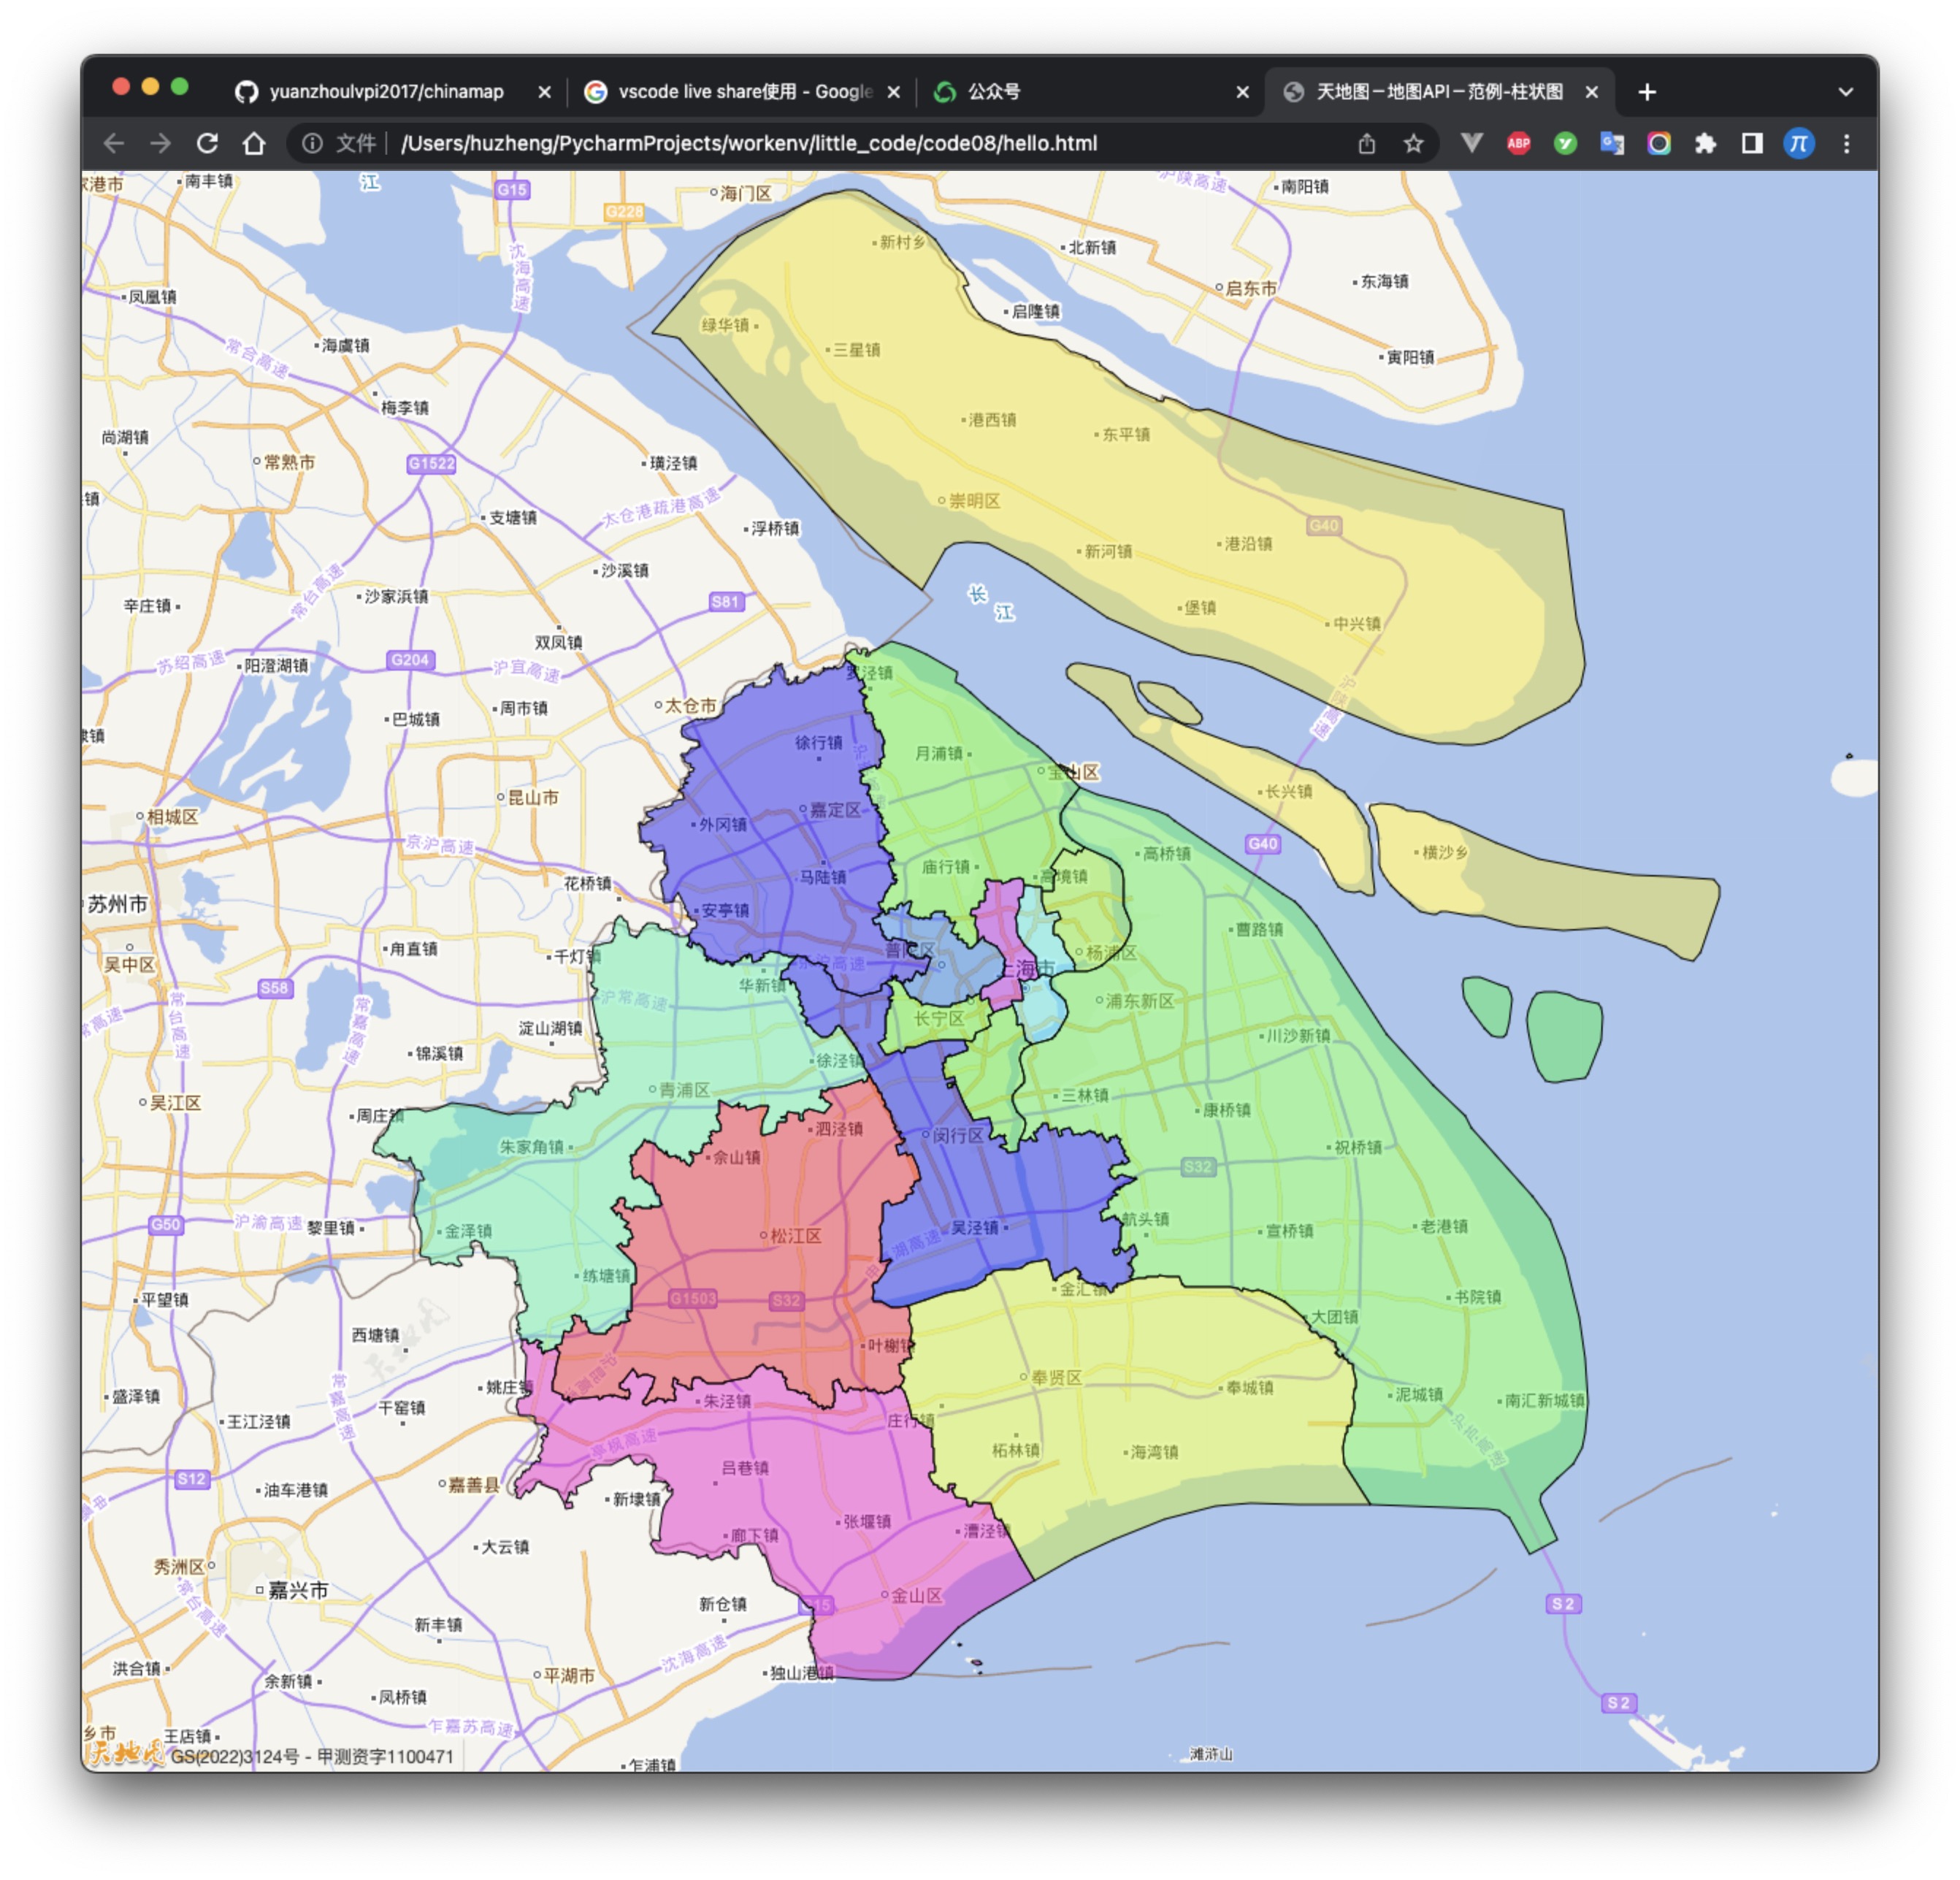Reload the current page
1960x1880 pixels.
pyautogui.click(x=207, y=143)
